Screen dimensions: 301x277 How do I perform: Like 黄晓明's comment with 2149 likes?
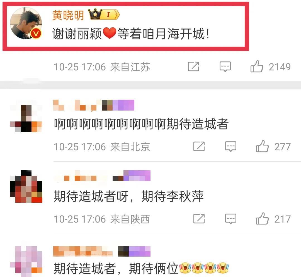point(257,66)
